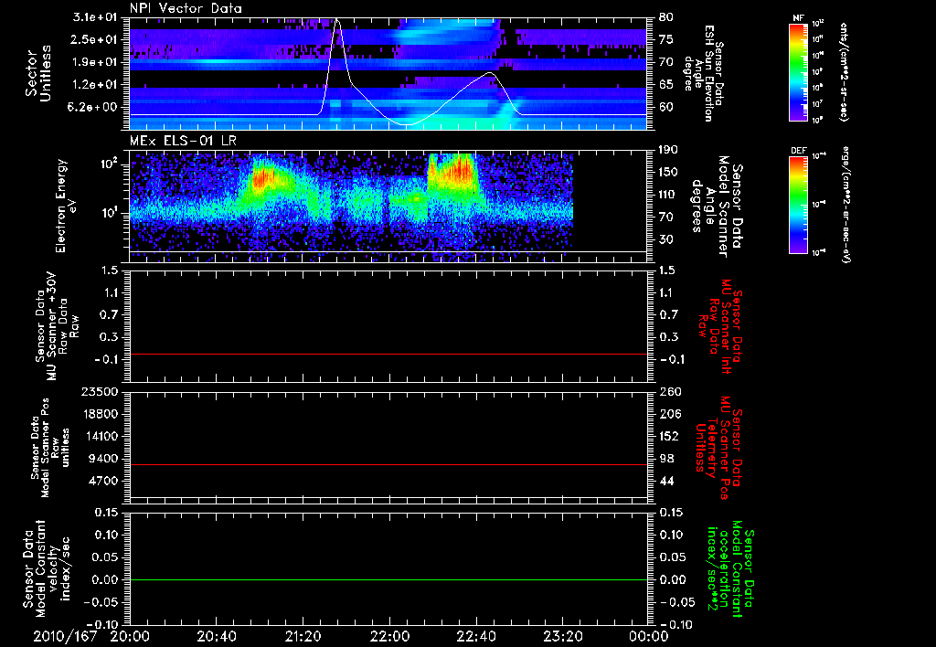
Task: Click the green "Model Constant acceleration" label
Action: [x=729, y=568]
